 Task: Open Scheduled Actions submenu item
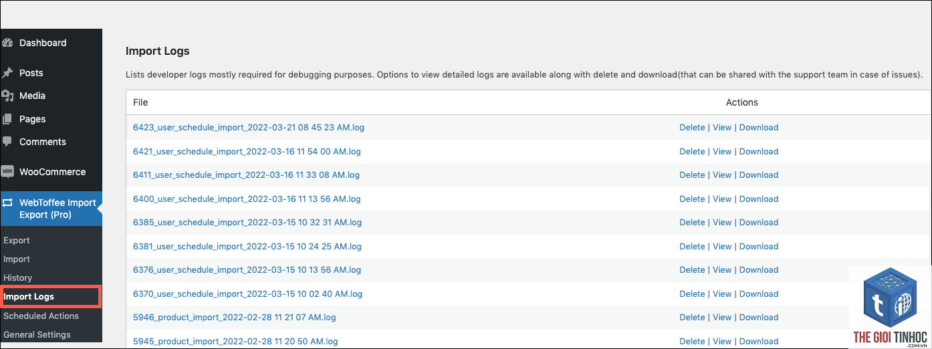41,316
